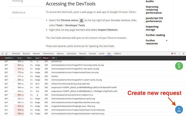The image size is (186, 116).
Task: Switch to the Sources tab
Action: coord(26,53)
